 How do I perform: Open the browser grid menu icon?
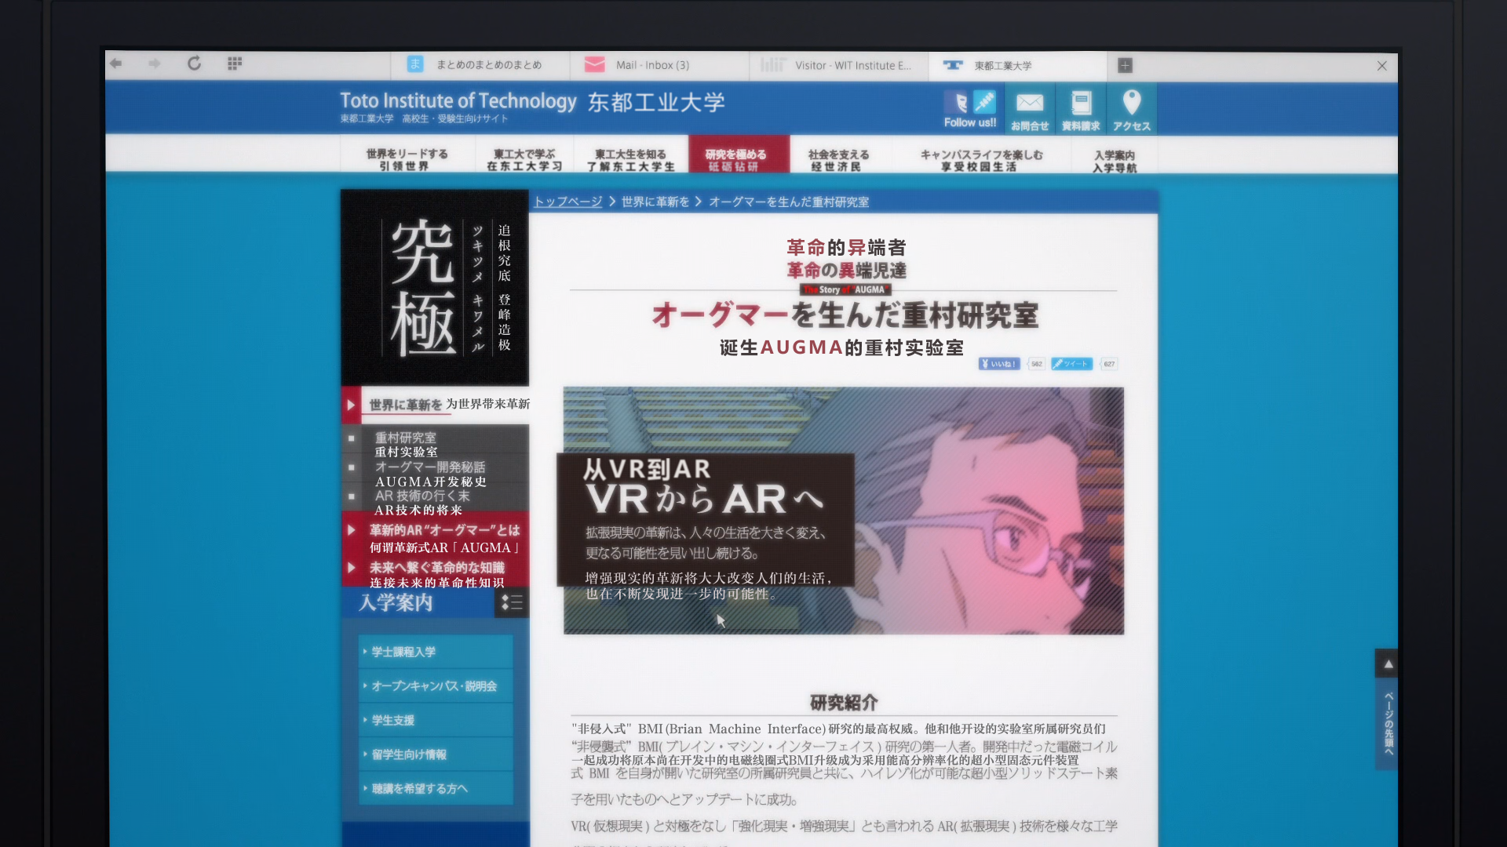[x=234, y=64]
